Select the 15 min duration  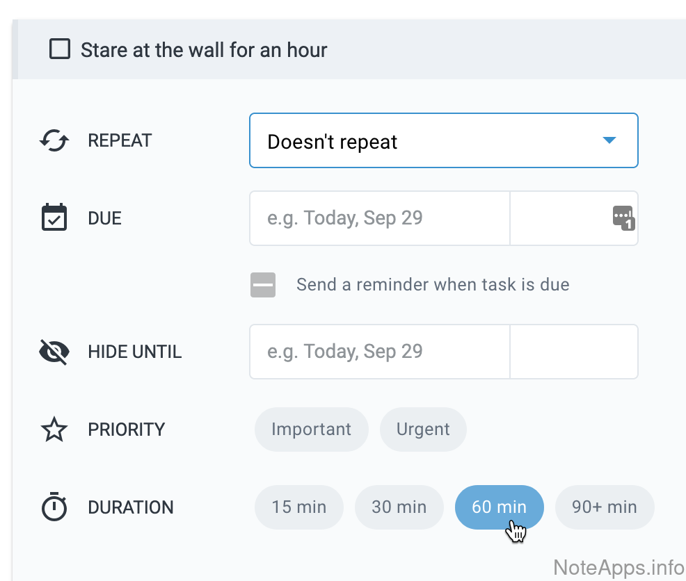(x=299, y=507)
